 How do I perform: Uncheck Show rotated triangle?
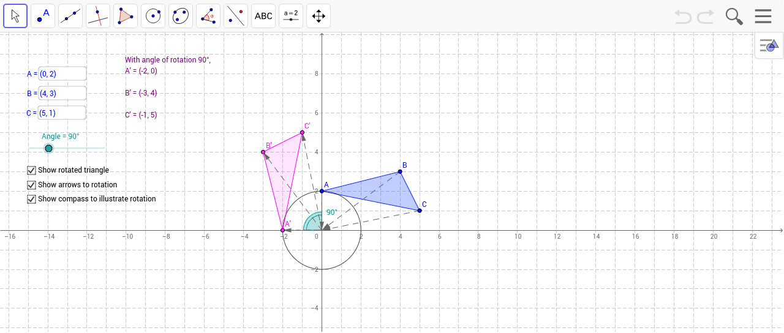tap(32, 170)
